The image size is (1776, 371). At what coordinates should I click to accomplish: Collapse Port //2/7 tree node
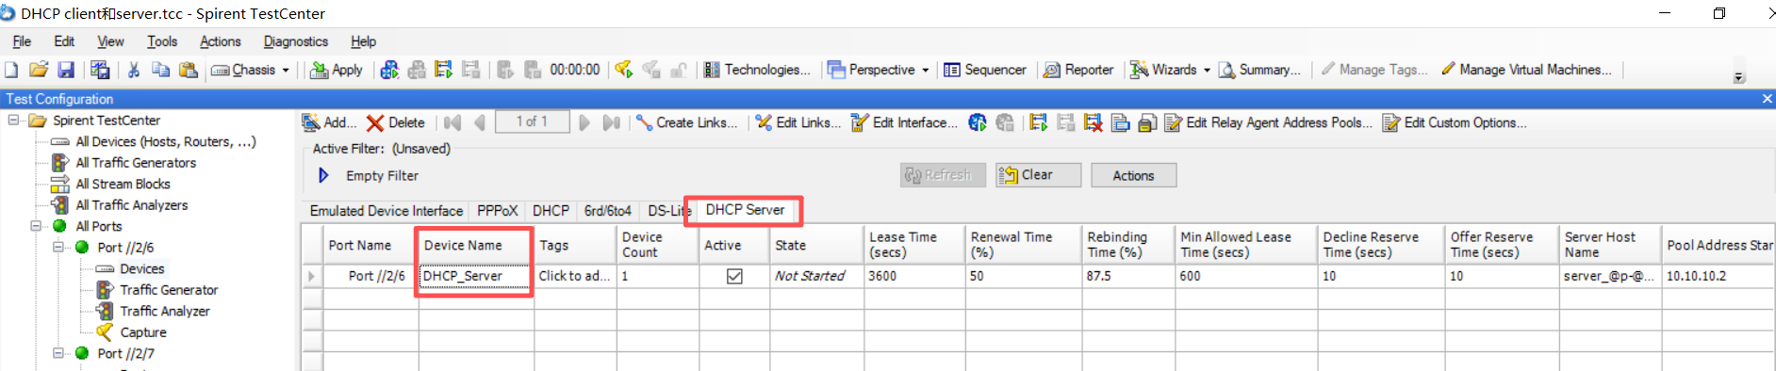pos(58,353)
